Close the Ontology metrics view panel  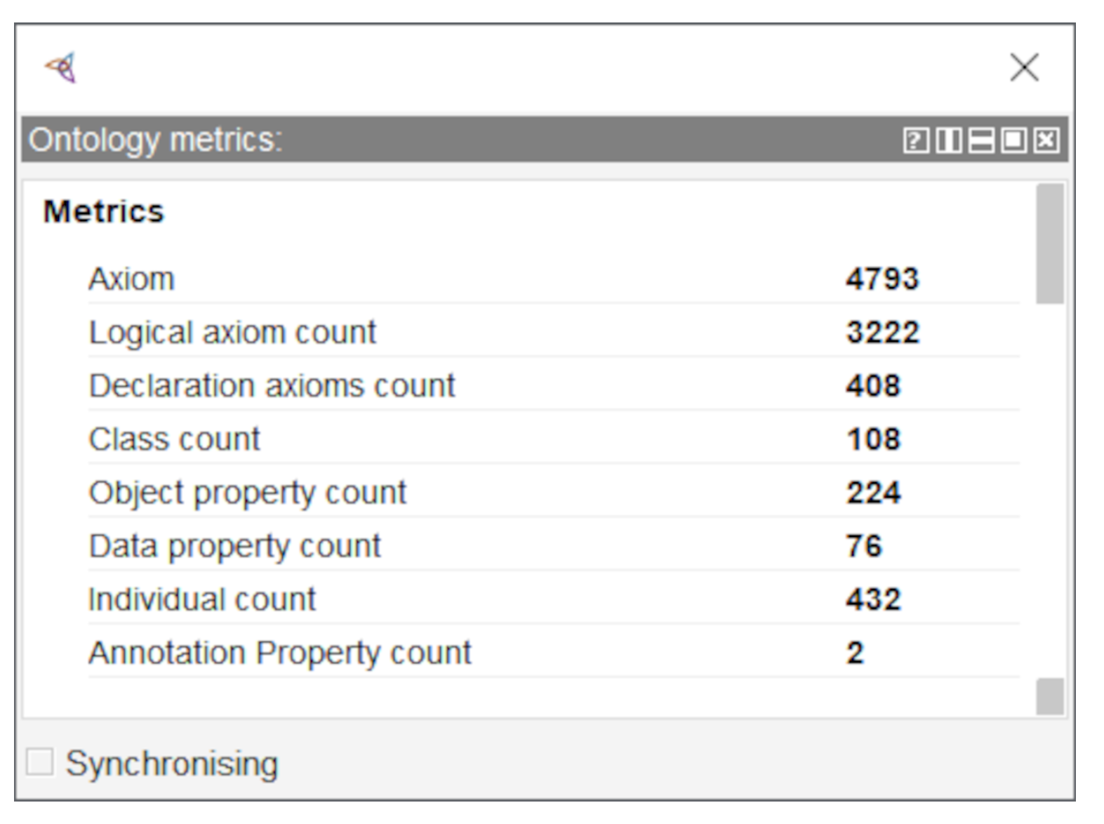click(1046, 140)
